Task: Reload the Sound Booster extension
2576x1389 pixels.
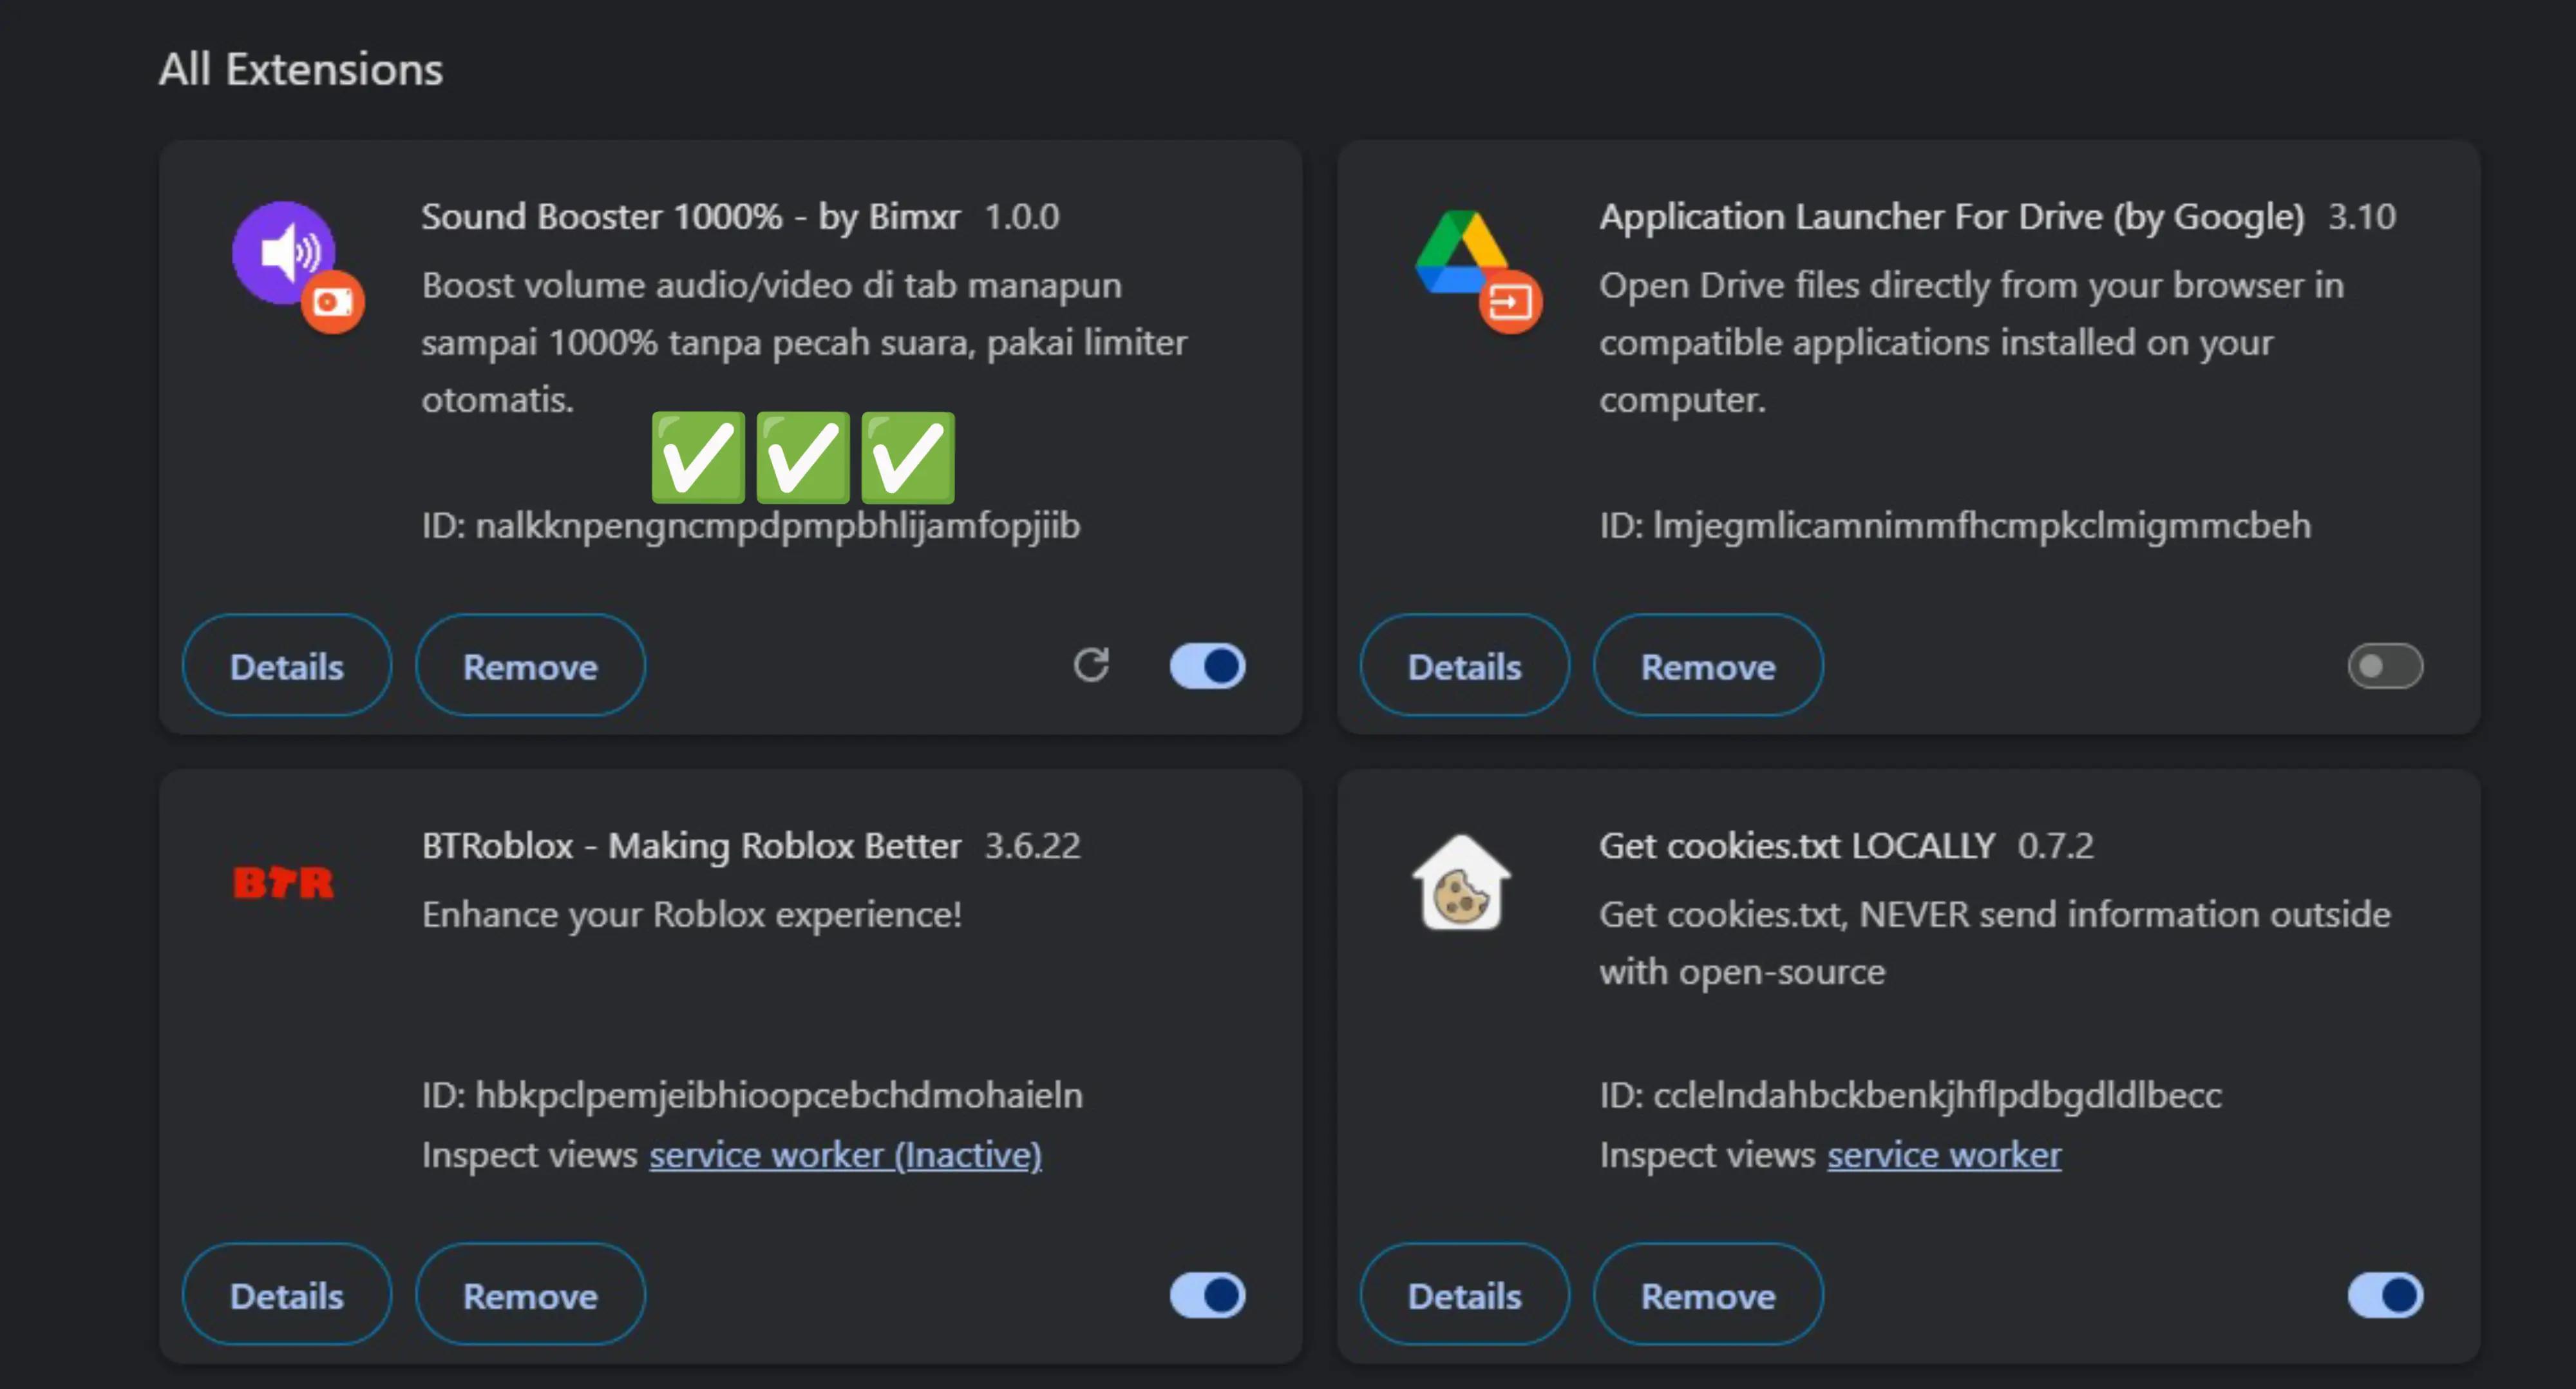Action: tap(1091, 666)
